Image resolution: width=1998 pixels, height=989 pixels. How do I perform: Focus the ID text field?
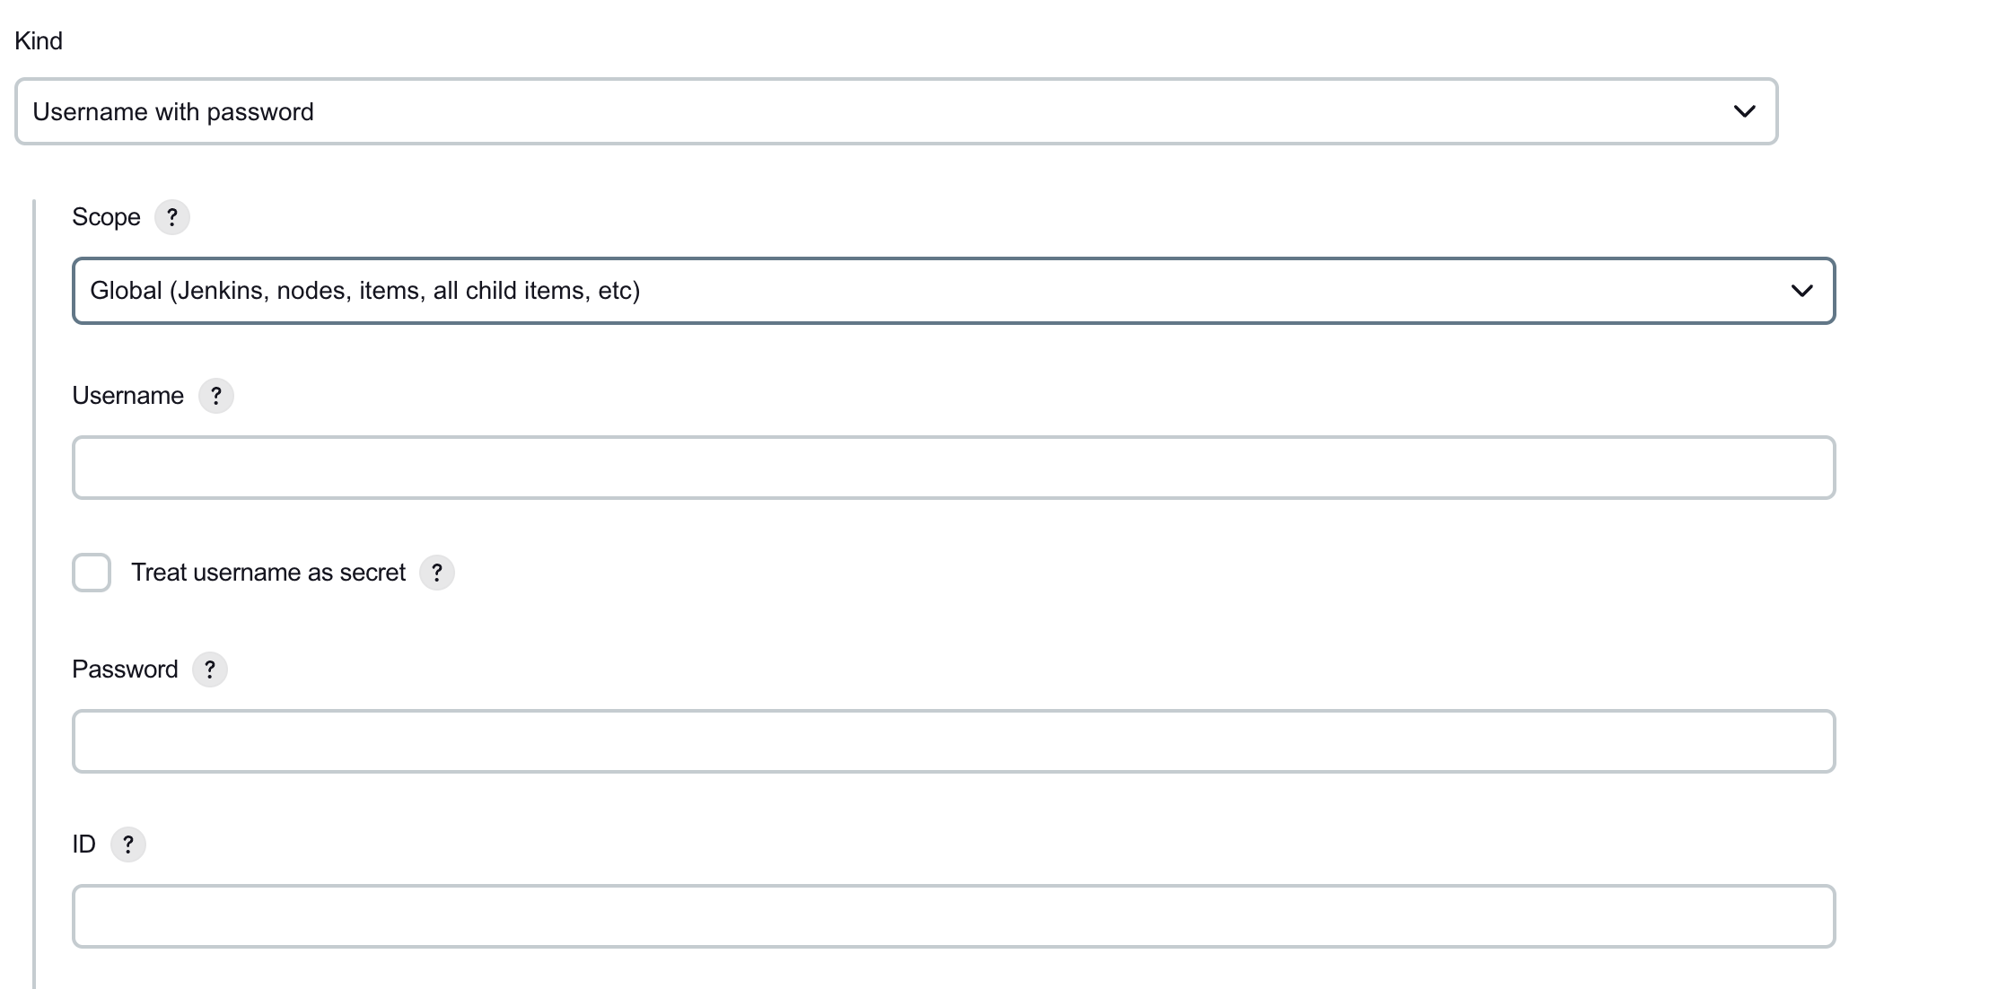tap(953, 916)
